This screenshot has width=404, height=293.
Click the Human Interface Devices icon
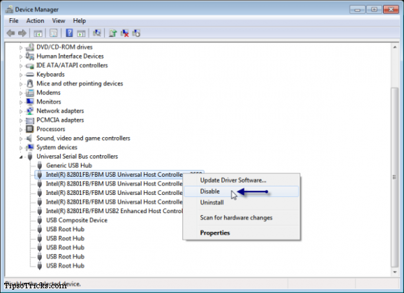[x=30, y=56]
